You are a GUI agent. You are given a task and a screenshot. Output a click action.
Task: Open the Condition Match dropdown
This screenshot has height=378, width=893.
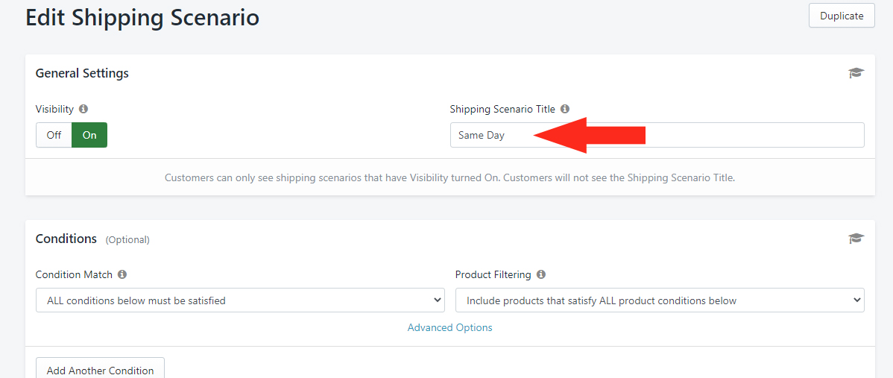click(x=240, y=300)
